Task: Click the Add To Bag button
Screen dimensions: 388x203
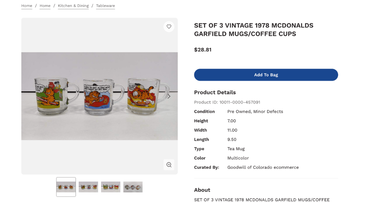Action: point(266,75)
